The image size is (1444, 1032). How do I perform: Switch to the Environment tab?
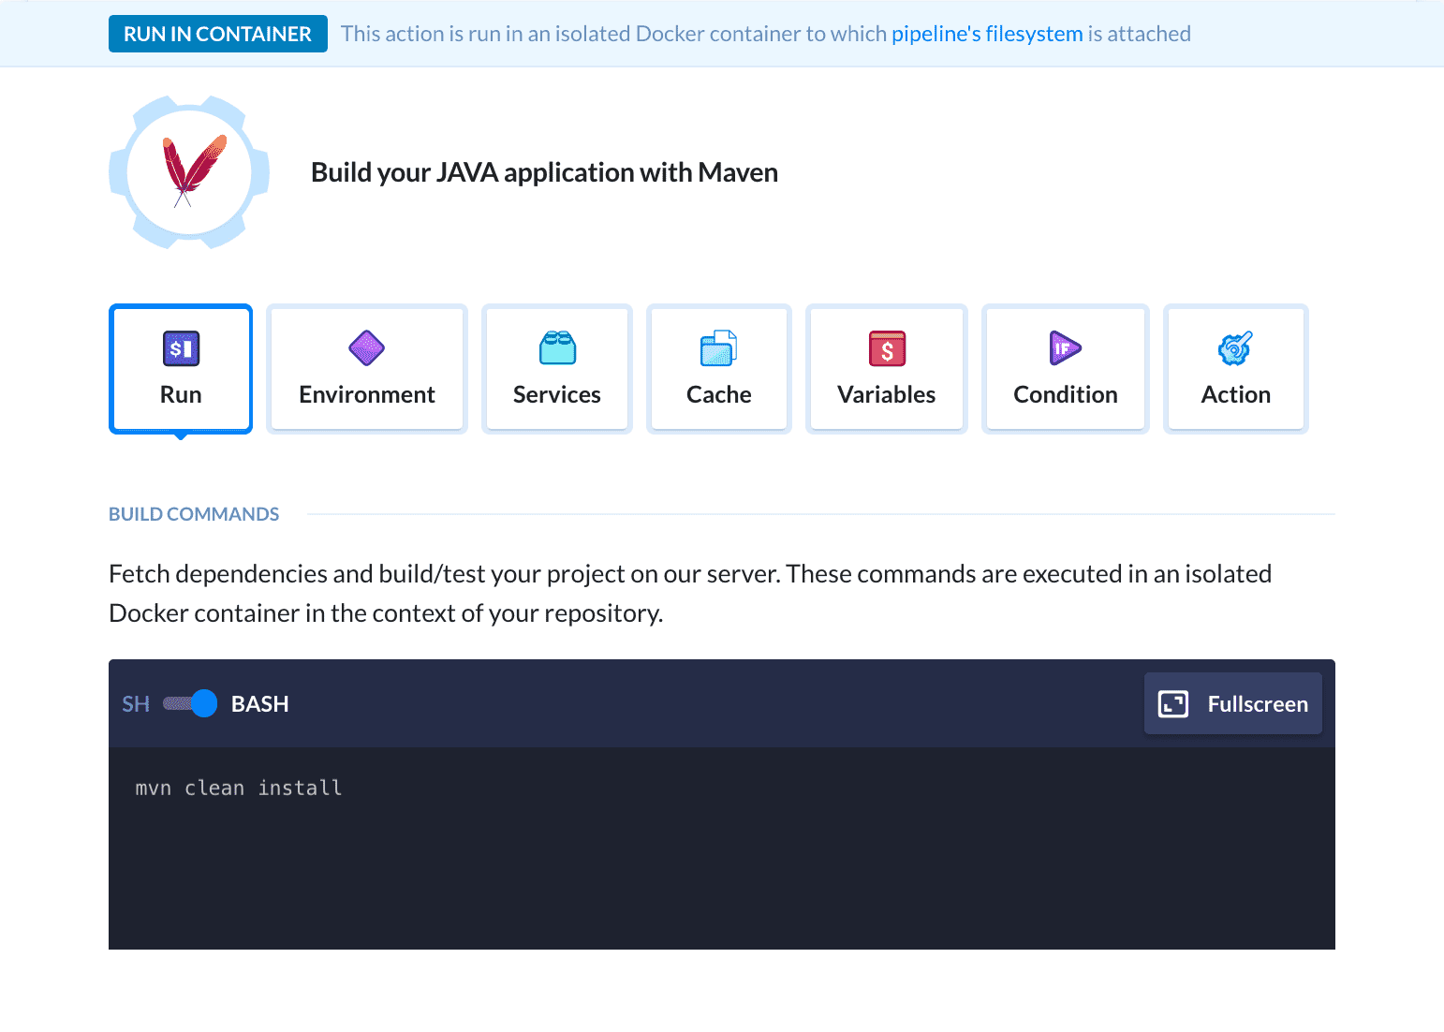(x=367, y=369)
